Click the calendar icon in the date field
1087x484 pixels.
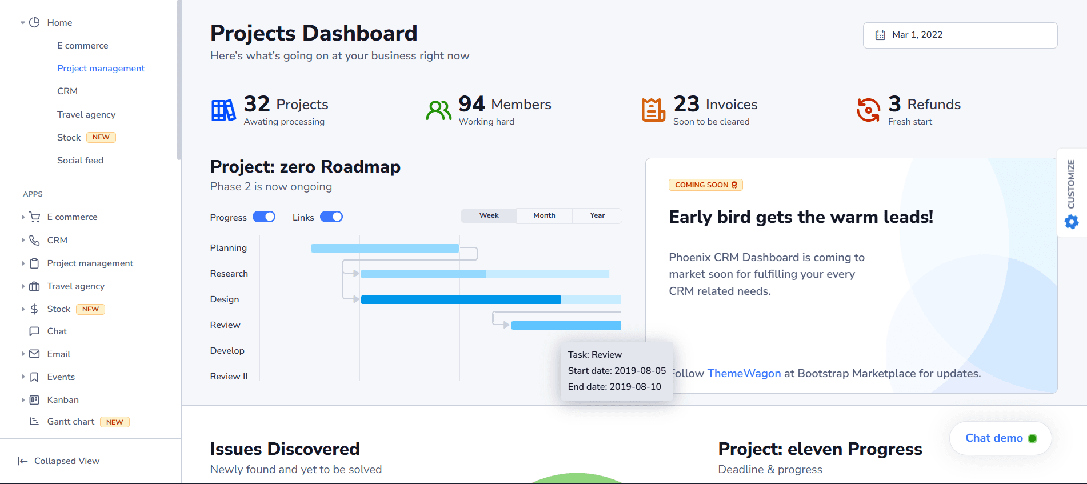pos(880,35)
